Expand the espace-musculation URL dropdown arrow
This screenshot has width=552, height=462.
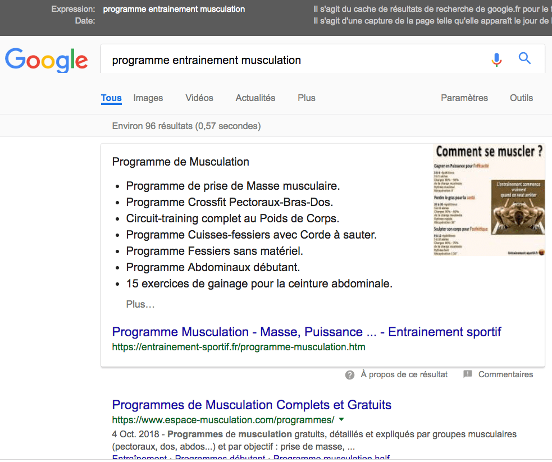click(341, 419)
